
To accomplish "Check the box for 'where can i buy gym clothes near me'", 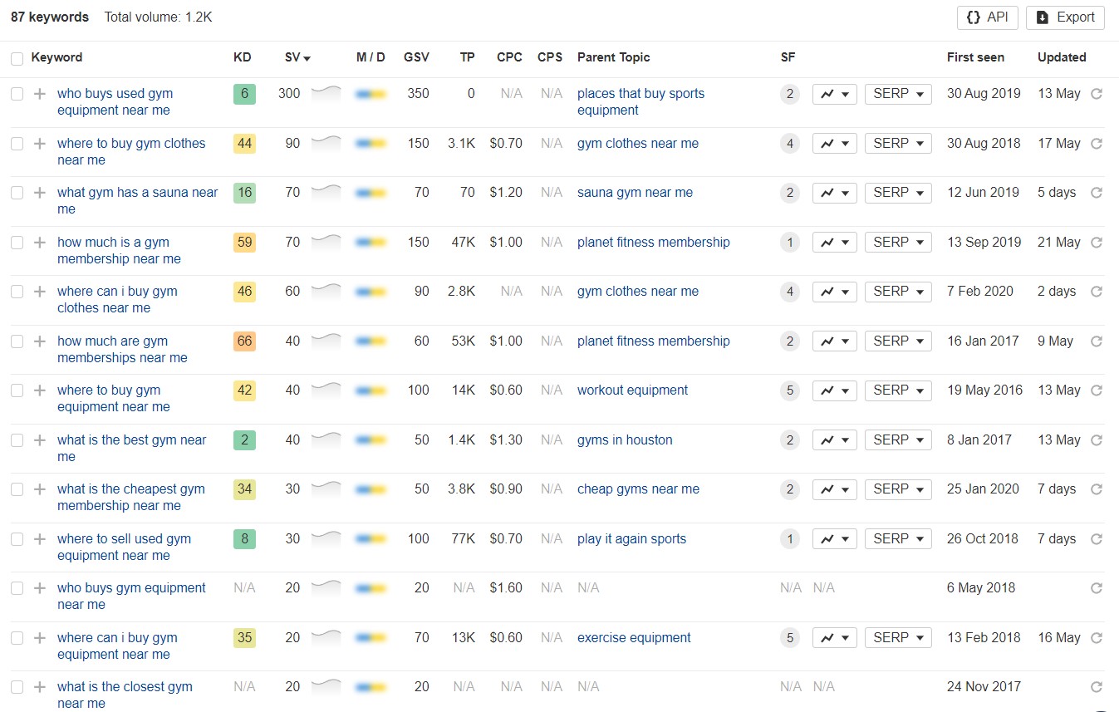I will (17, 292).
